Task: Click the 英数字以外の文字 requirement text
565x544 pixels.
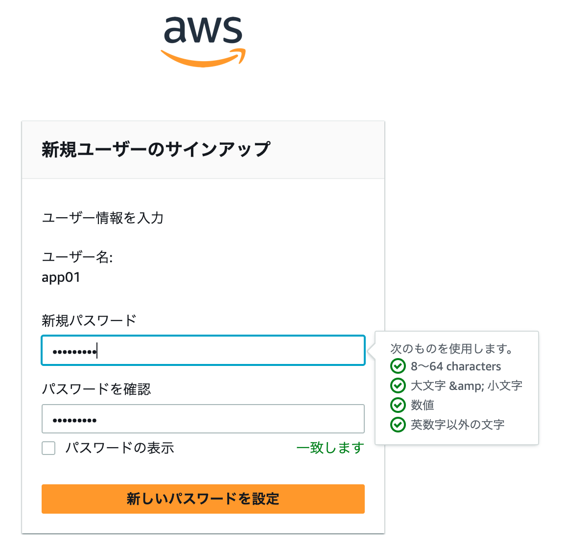Action: 458,425
